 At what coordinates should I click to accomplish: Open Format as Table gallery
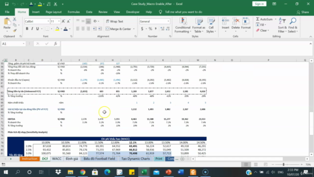tap(199, 25)
